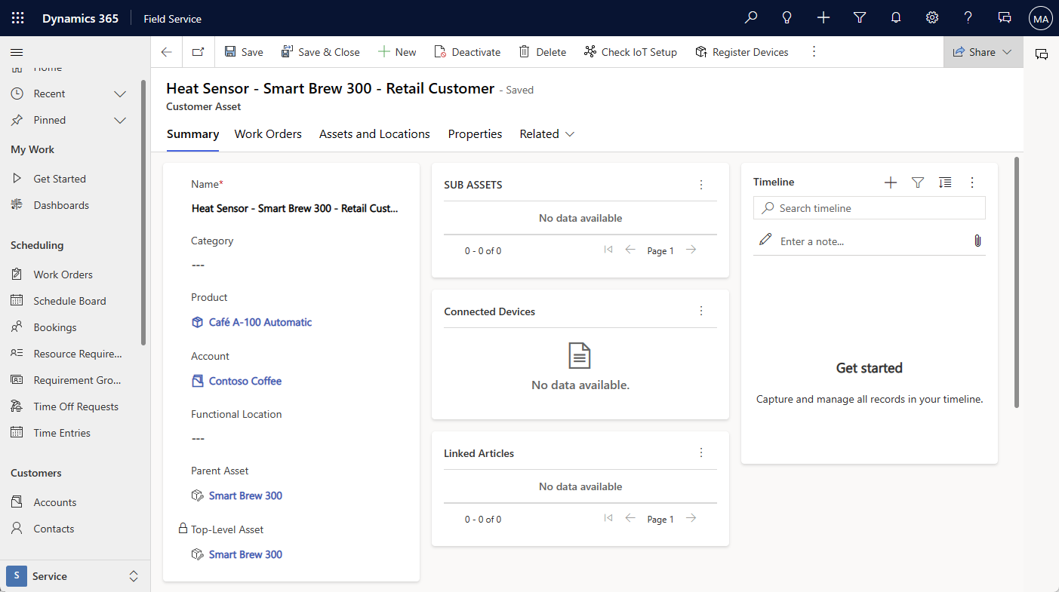The image size is (1059, 592).
Task: Open notifications bell
Action: (x=896, y=18)
